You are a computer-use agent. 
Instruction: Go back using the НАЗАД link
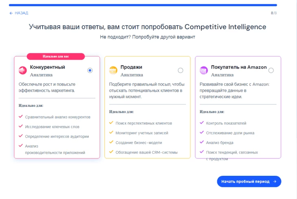(x=19, y=13)
